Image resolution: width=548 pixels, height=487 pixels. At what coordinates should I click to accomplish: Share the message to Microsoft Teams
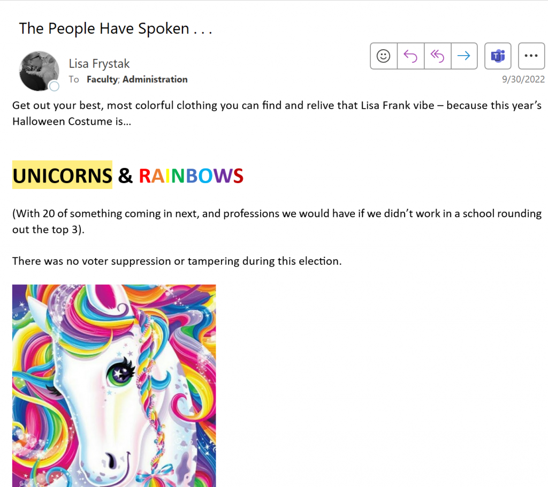tap(498, 56)
